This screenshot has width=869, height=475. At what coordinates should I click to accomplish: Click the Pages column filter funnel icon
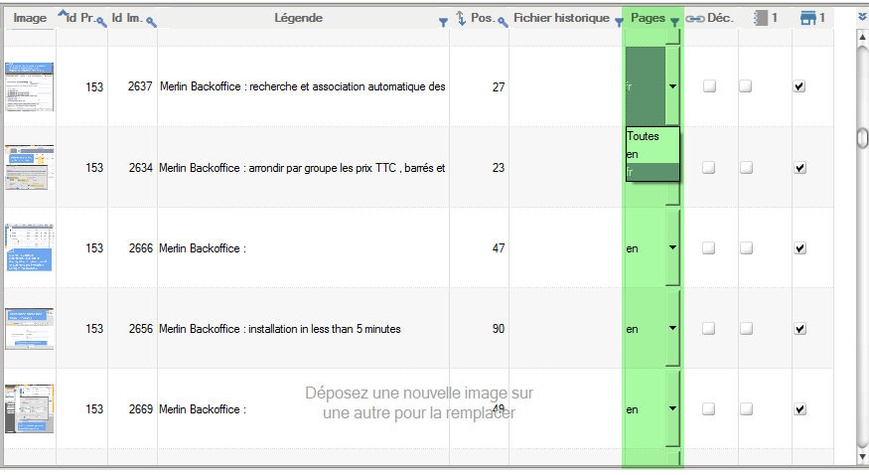[674, 22]
